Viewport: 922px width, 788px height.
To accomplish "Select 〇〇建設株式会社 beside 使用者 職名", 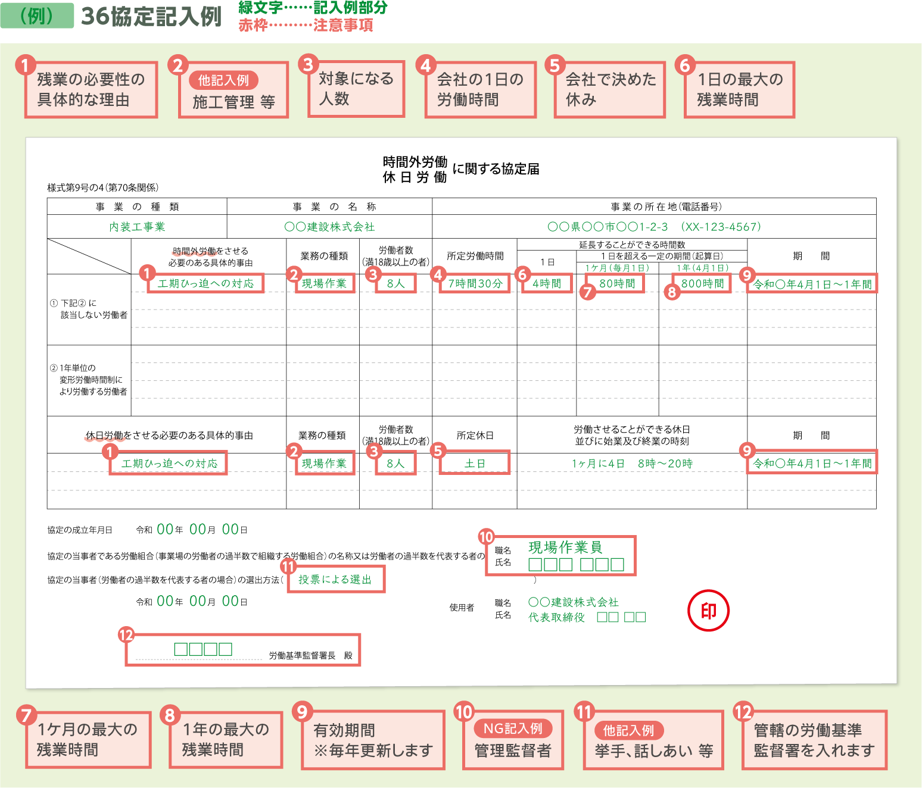I will tap(574, 602).
